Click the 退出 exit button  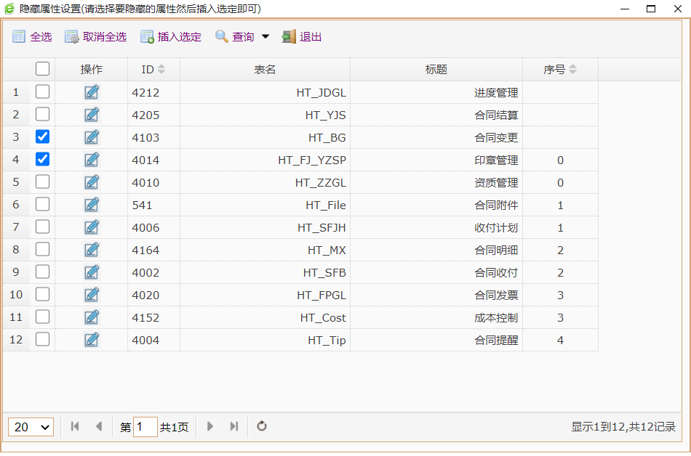302,37
